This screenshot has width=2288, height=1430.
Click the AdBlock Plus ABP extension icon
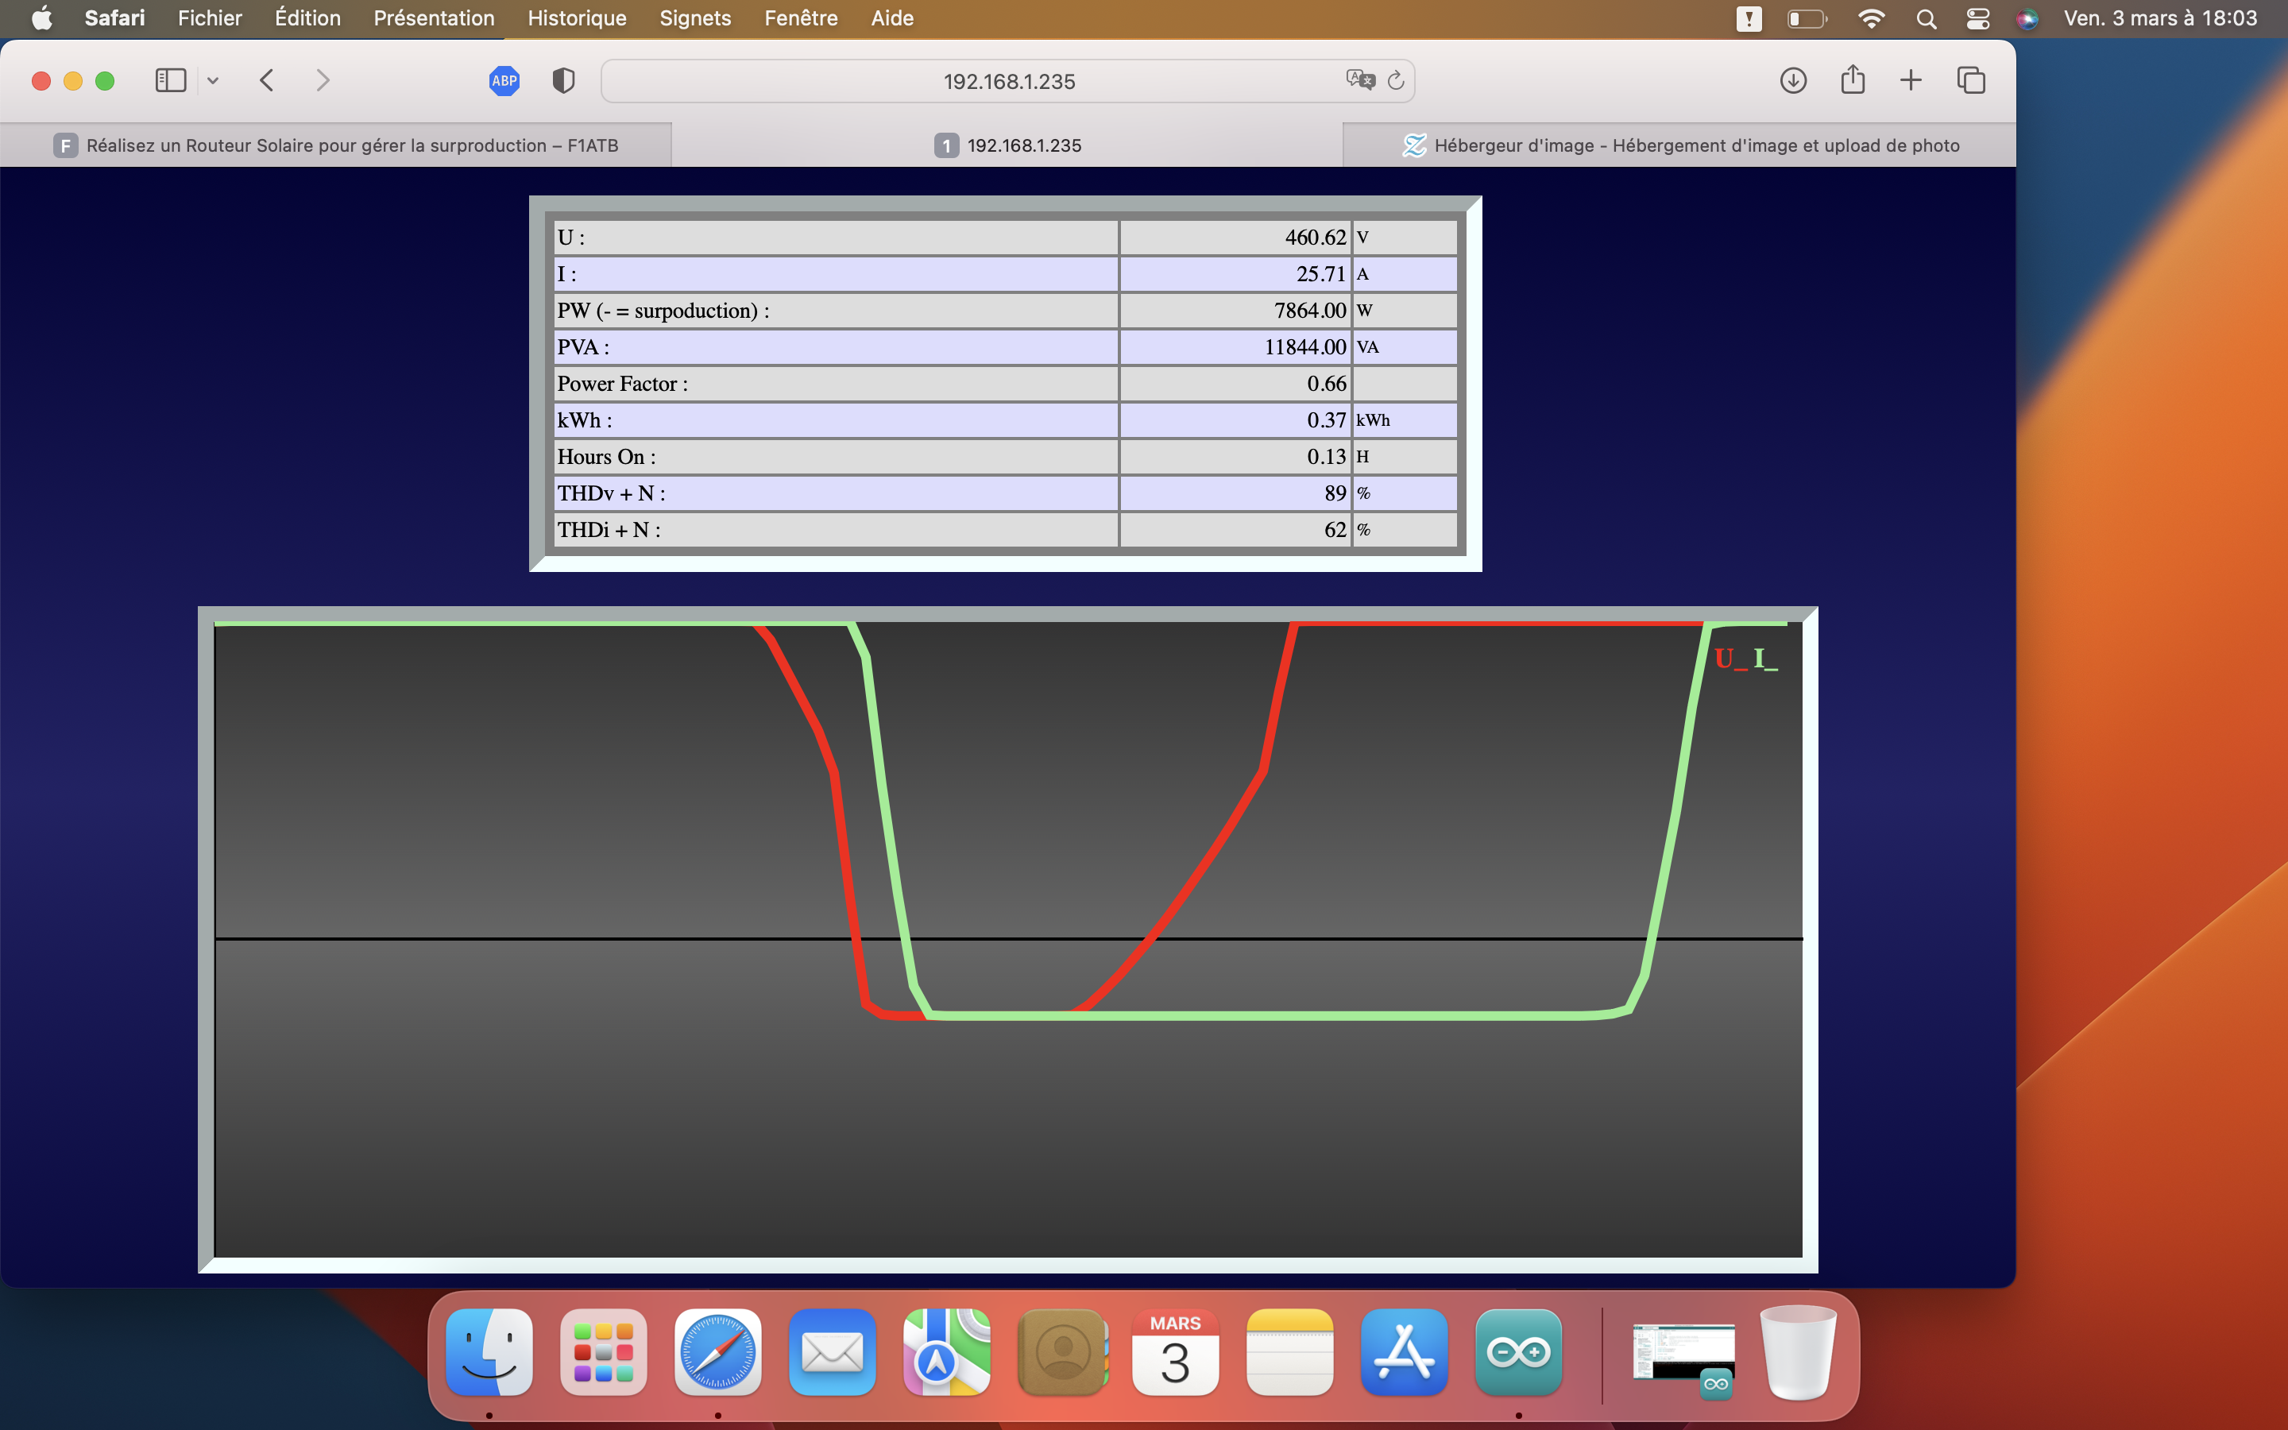504,80
